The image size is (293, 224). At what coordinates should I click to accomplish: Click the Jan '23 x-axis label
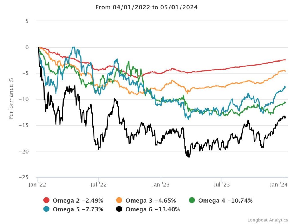pos(160,185)
